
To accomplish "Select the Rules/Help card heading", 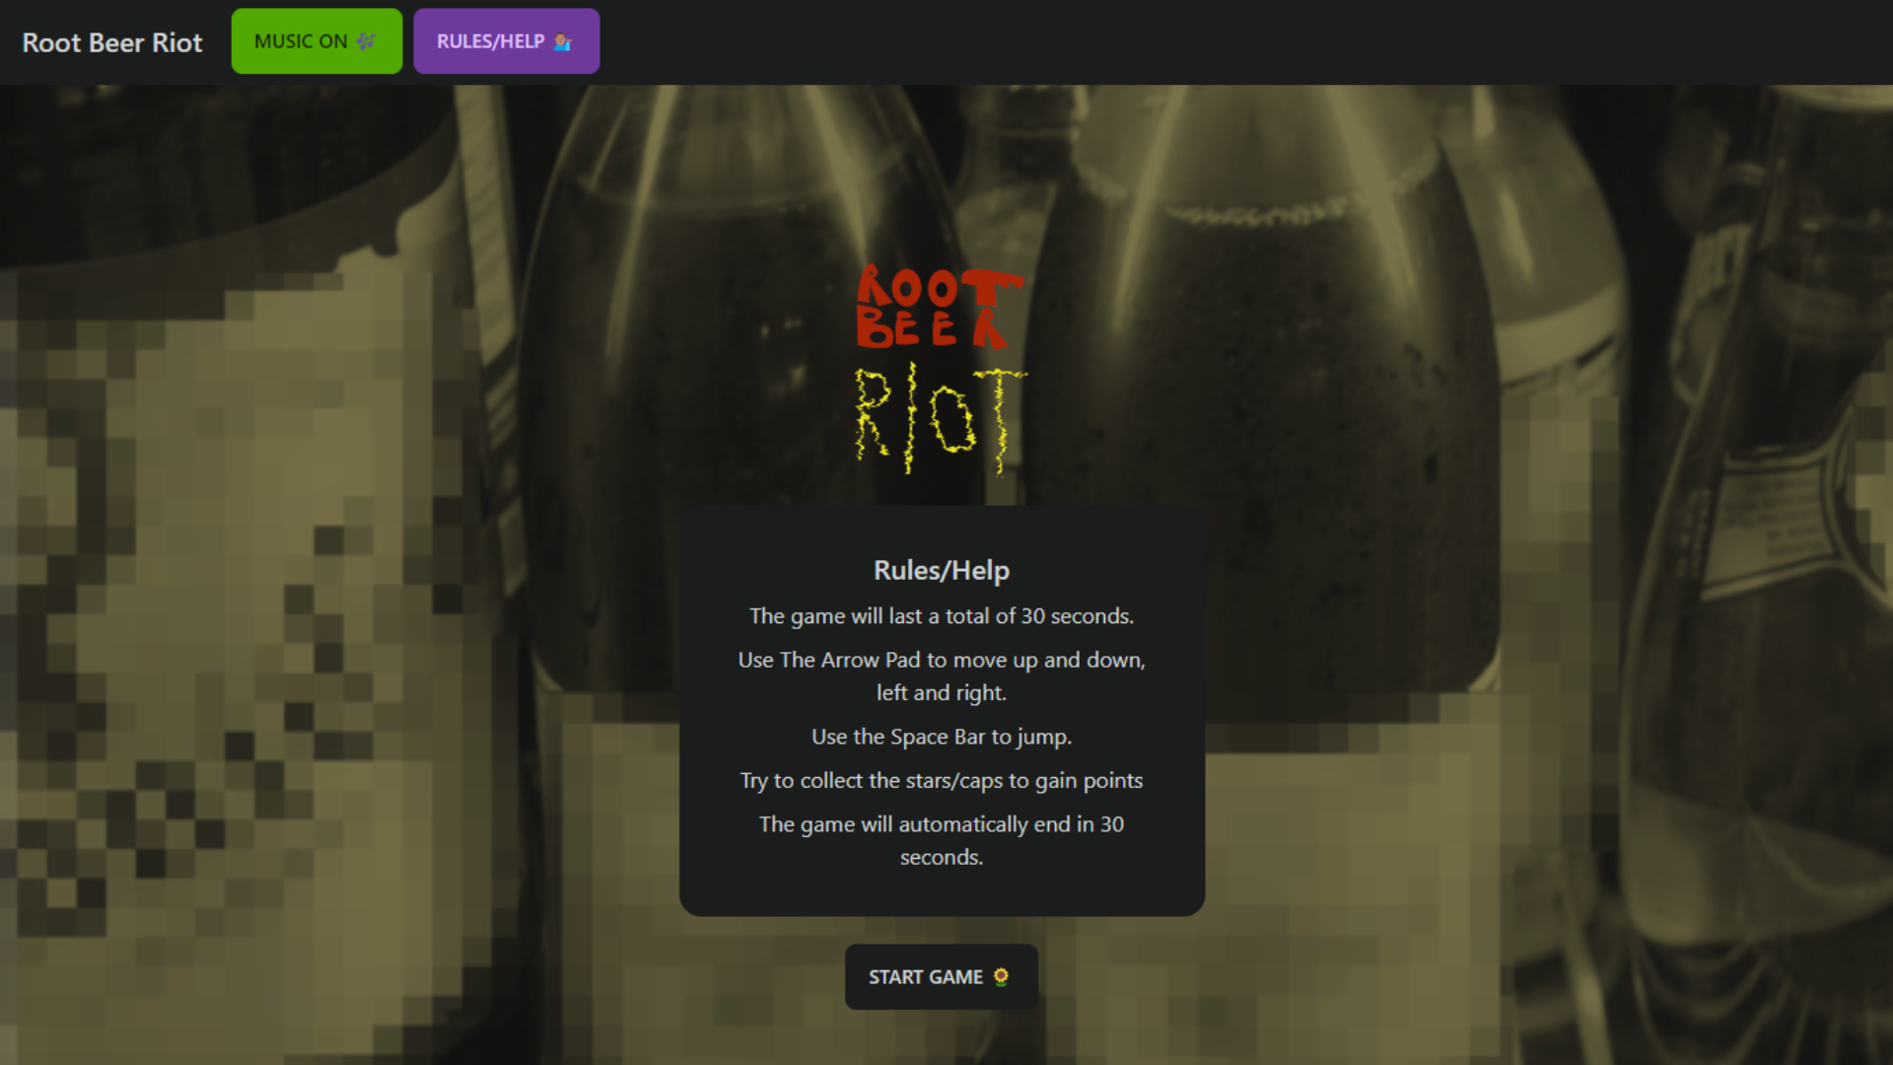I will tap(942, 570).
